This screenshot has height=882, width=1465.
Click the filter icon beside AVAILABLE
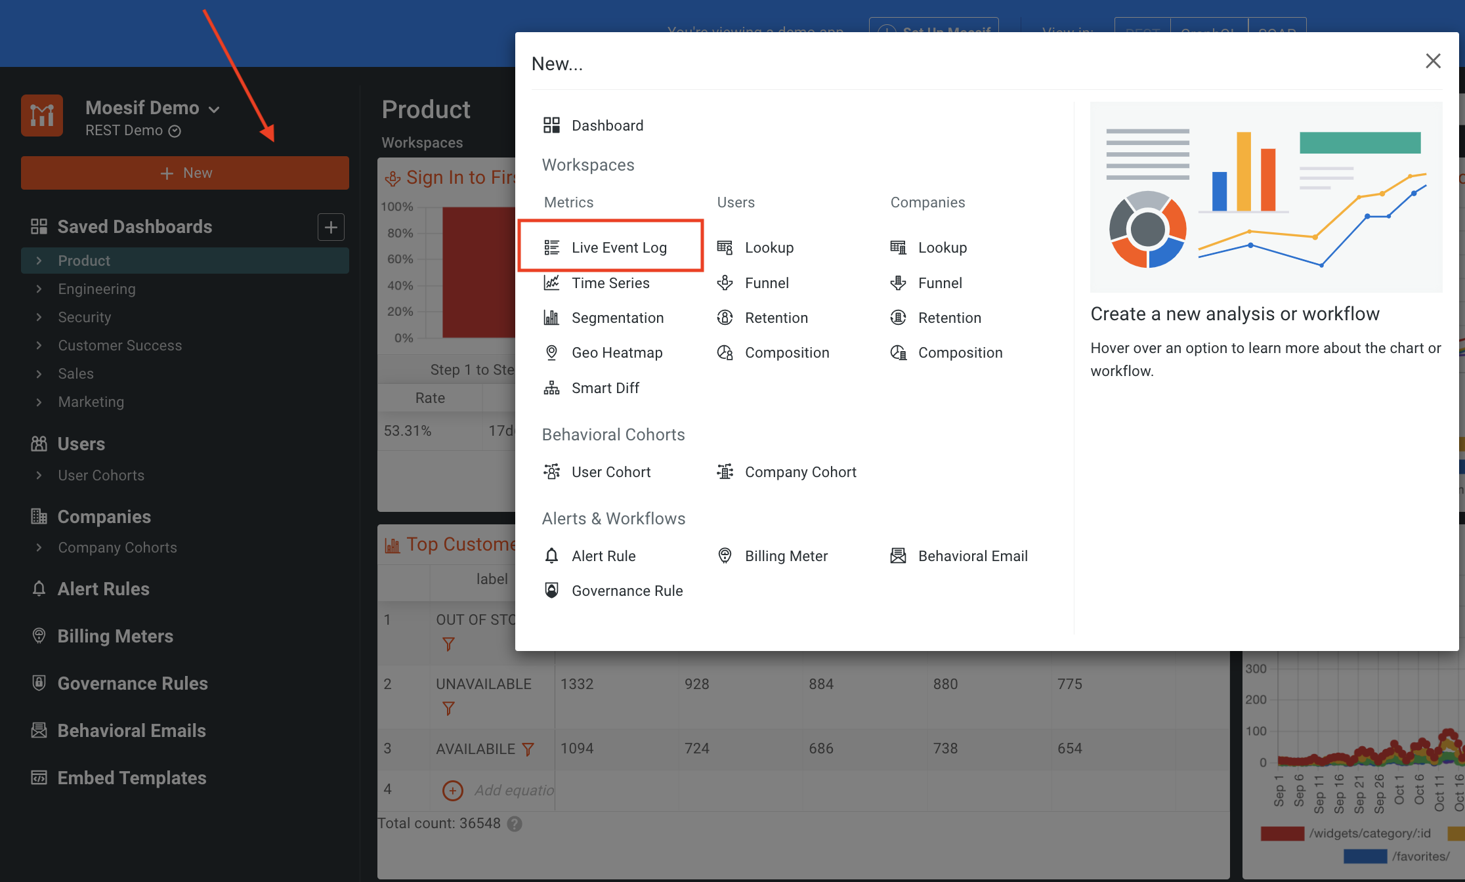528,749
